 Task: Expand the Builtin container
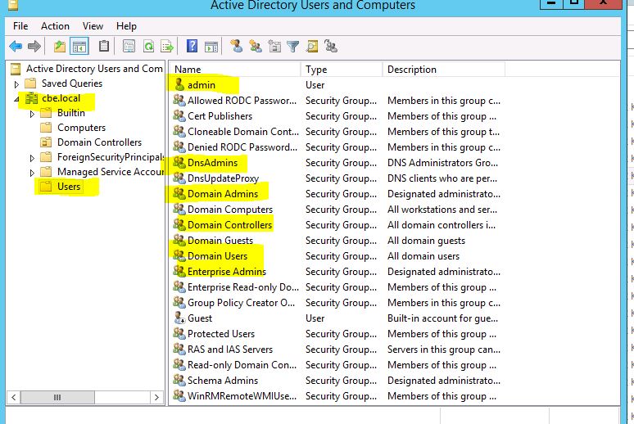click(32, 114)
